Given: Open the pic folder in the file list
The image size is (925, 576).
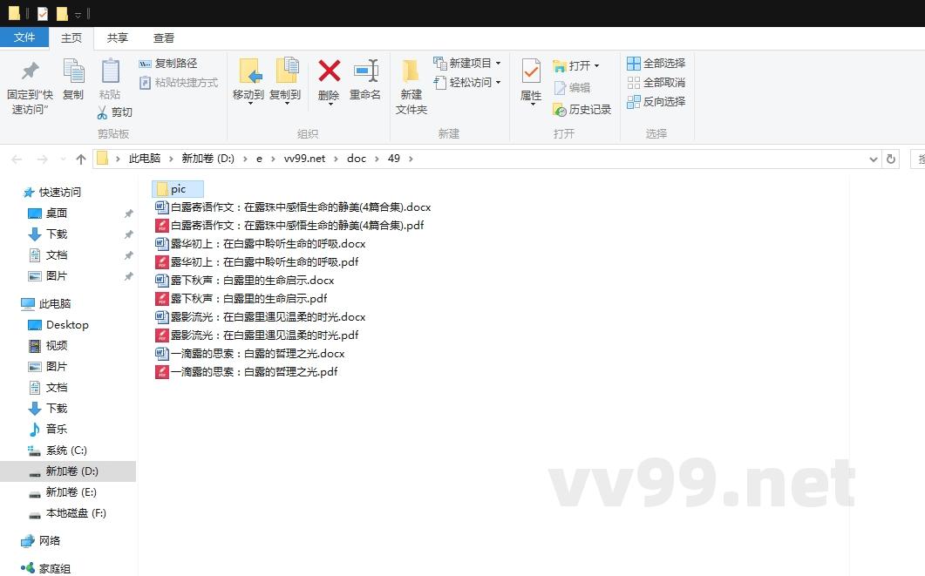Looking at the screenshot, I should 177,188.
